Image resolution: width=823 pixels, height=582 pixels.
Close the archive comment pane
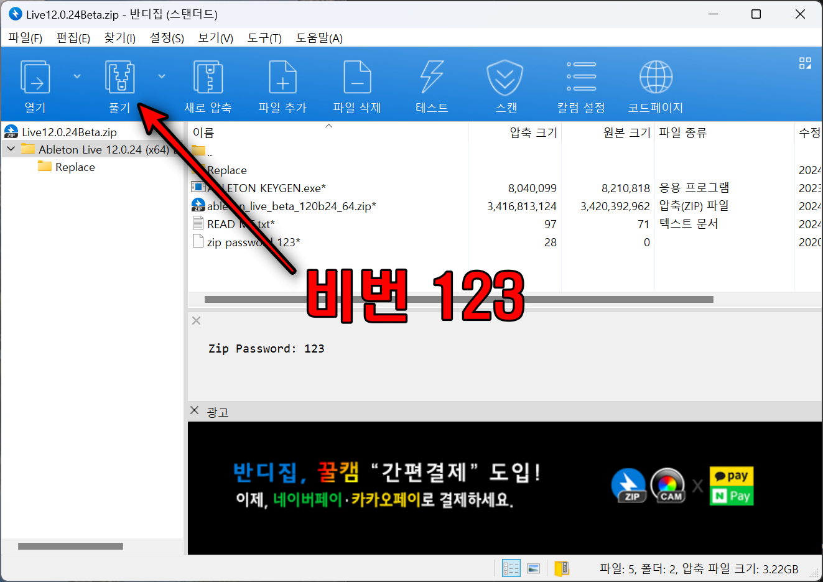pyautogui.click(x=196, y=321)
